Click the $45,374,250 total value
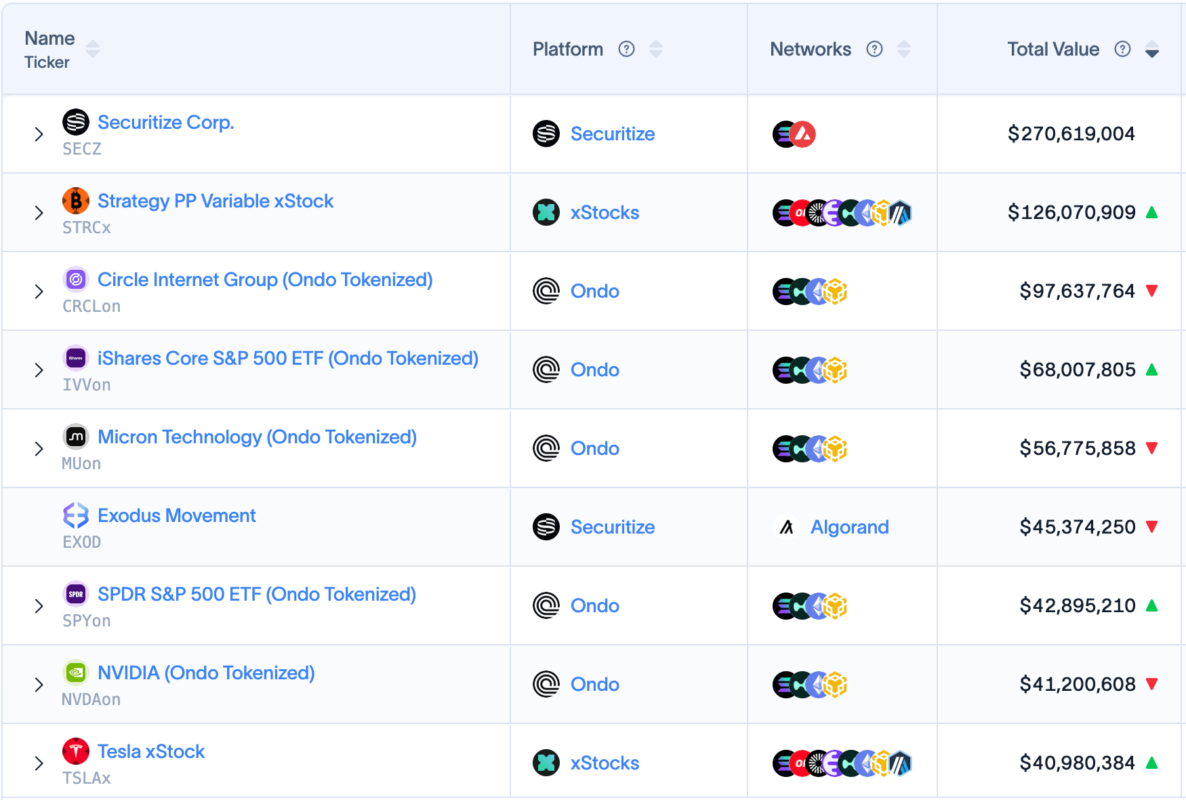 [1078, 527]
